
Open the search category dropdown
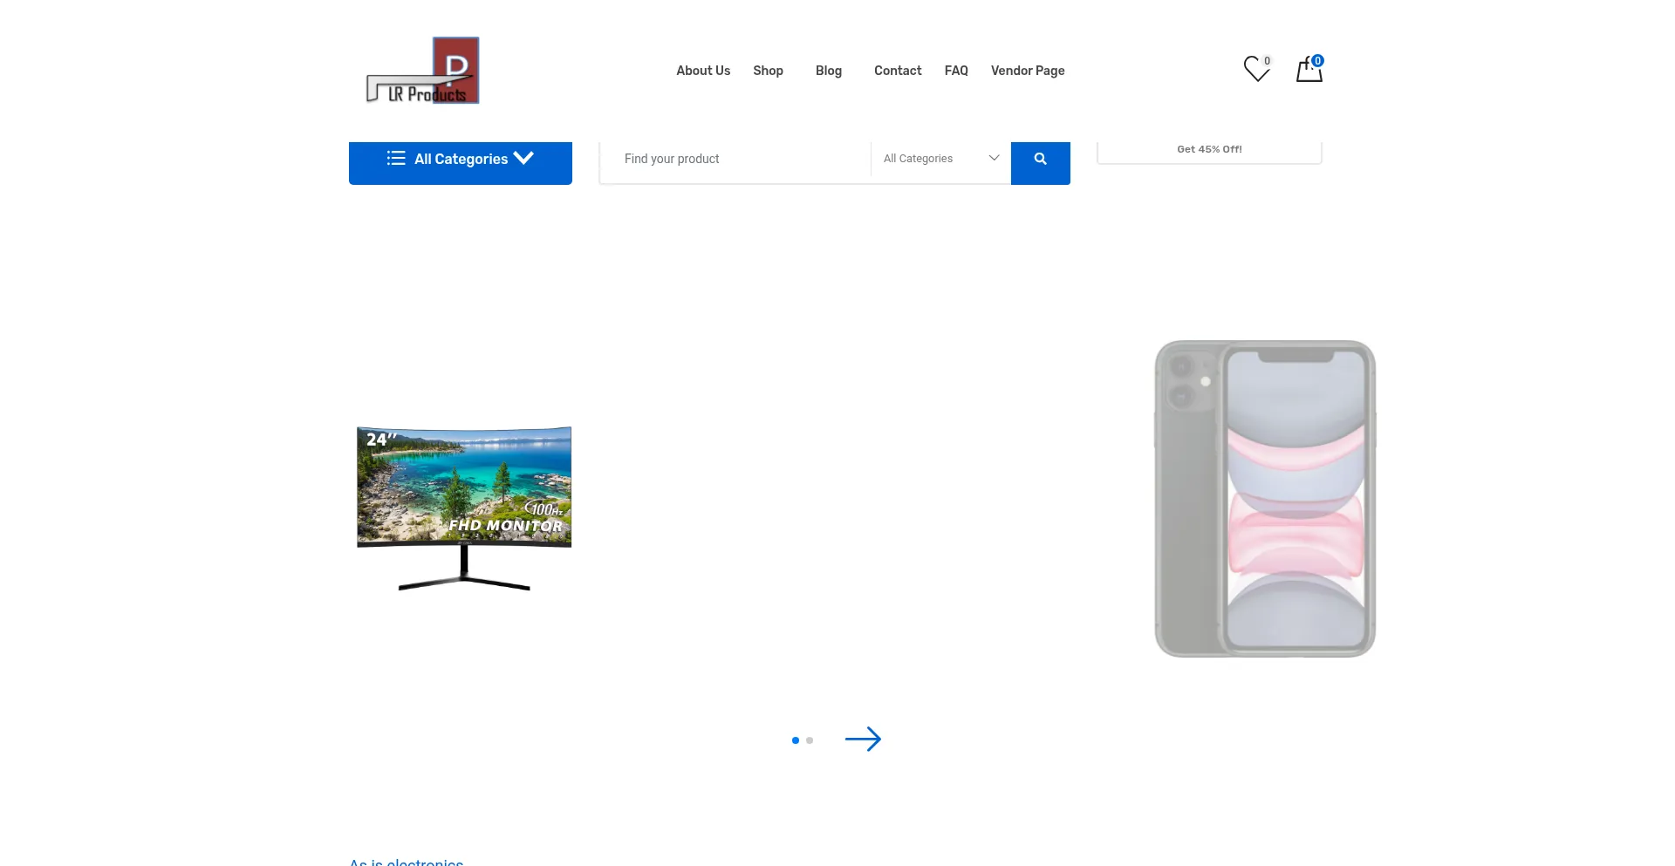pos(940,159)
